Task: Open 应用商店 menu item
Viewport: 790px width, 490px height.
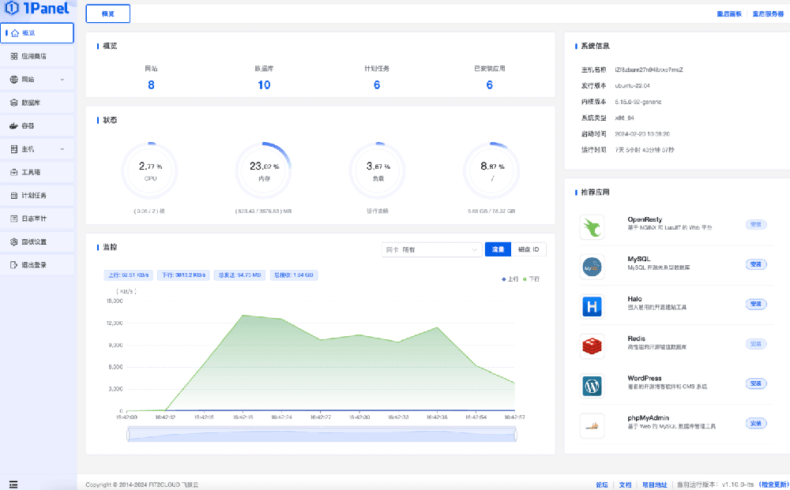Action: [37, 56]
